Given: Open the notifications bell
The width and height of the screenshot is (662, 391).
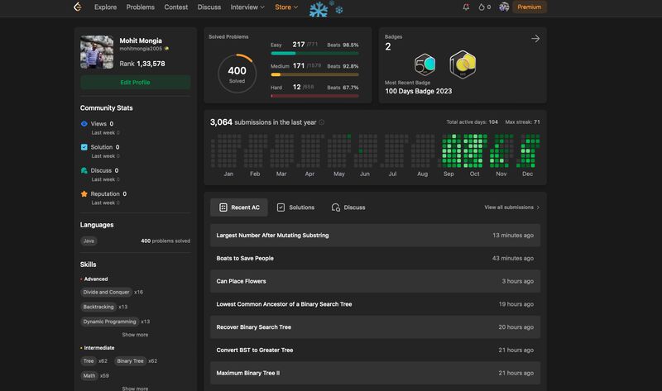Looking at the screenshot, I should pyautogui.click(x=466, y=7).
